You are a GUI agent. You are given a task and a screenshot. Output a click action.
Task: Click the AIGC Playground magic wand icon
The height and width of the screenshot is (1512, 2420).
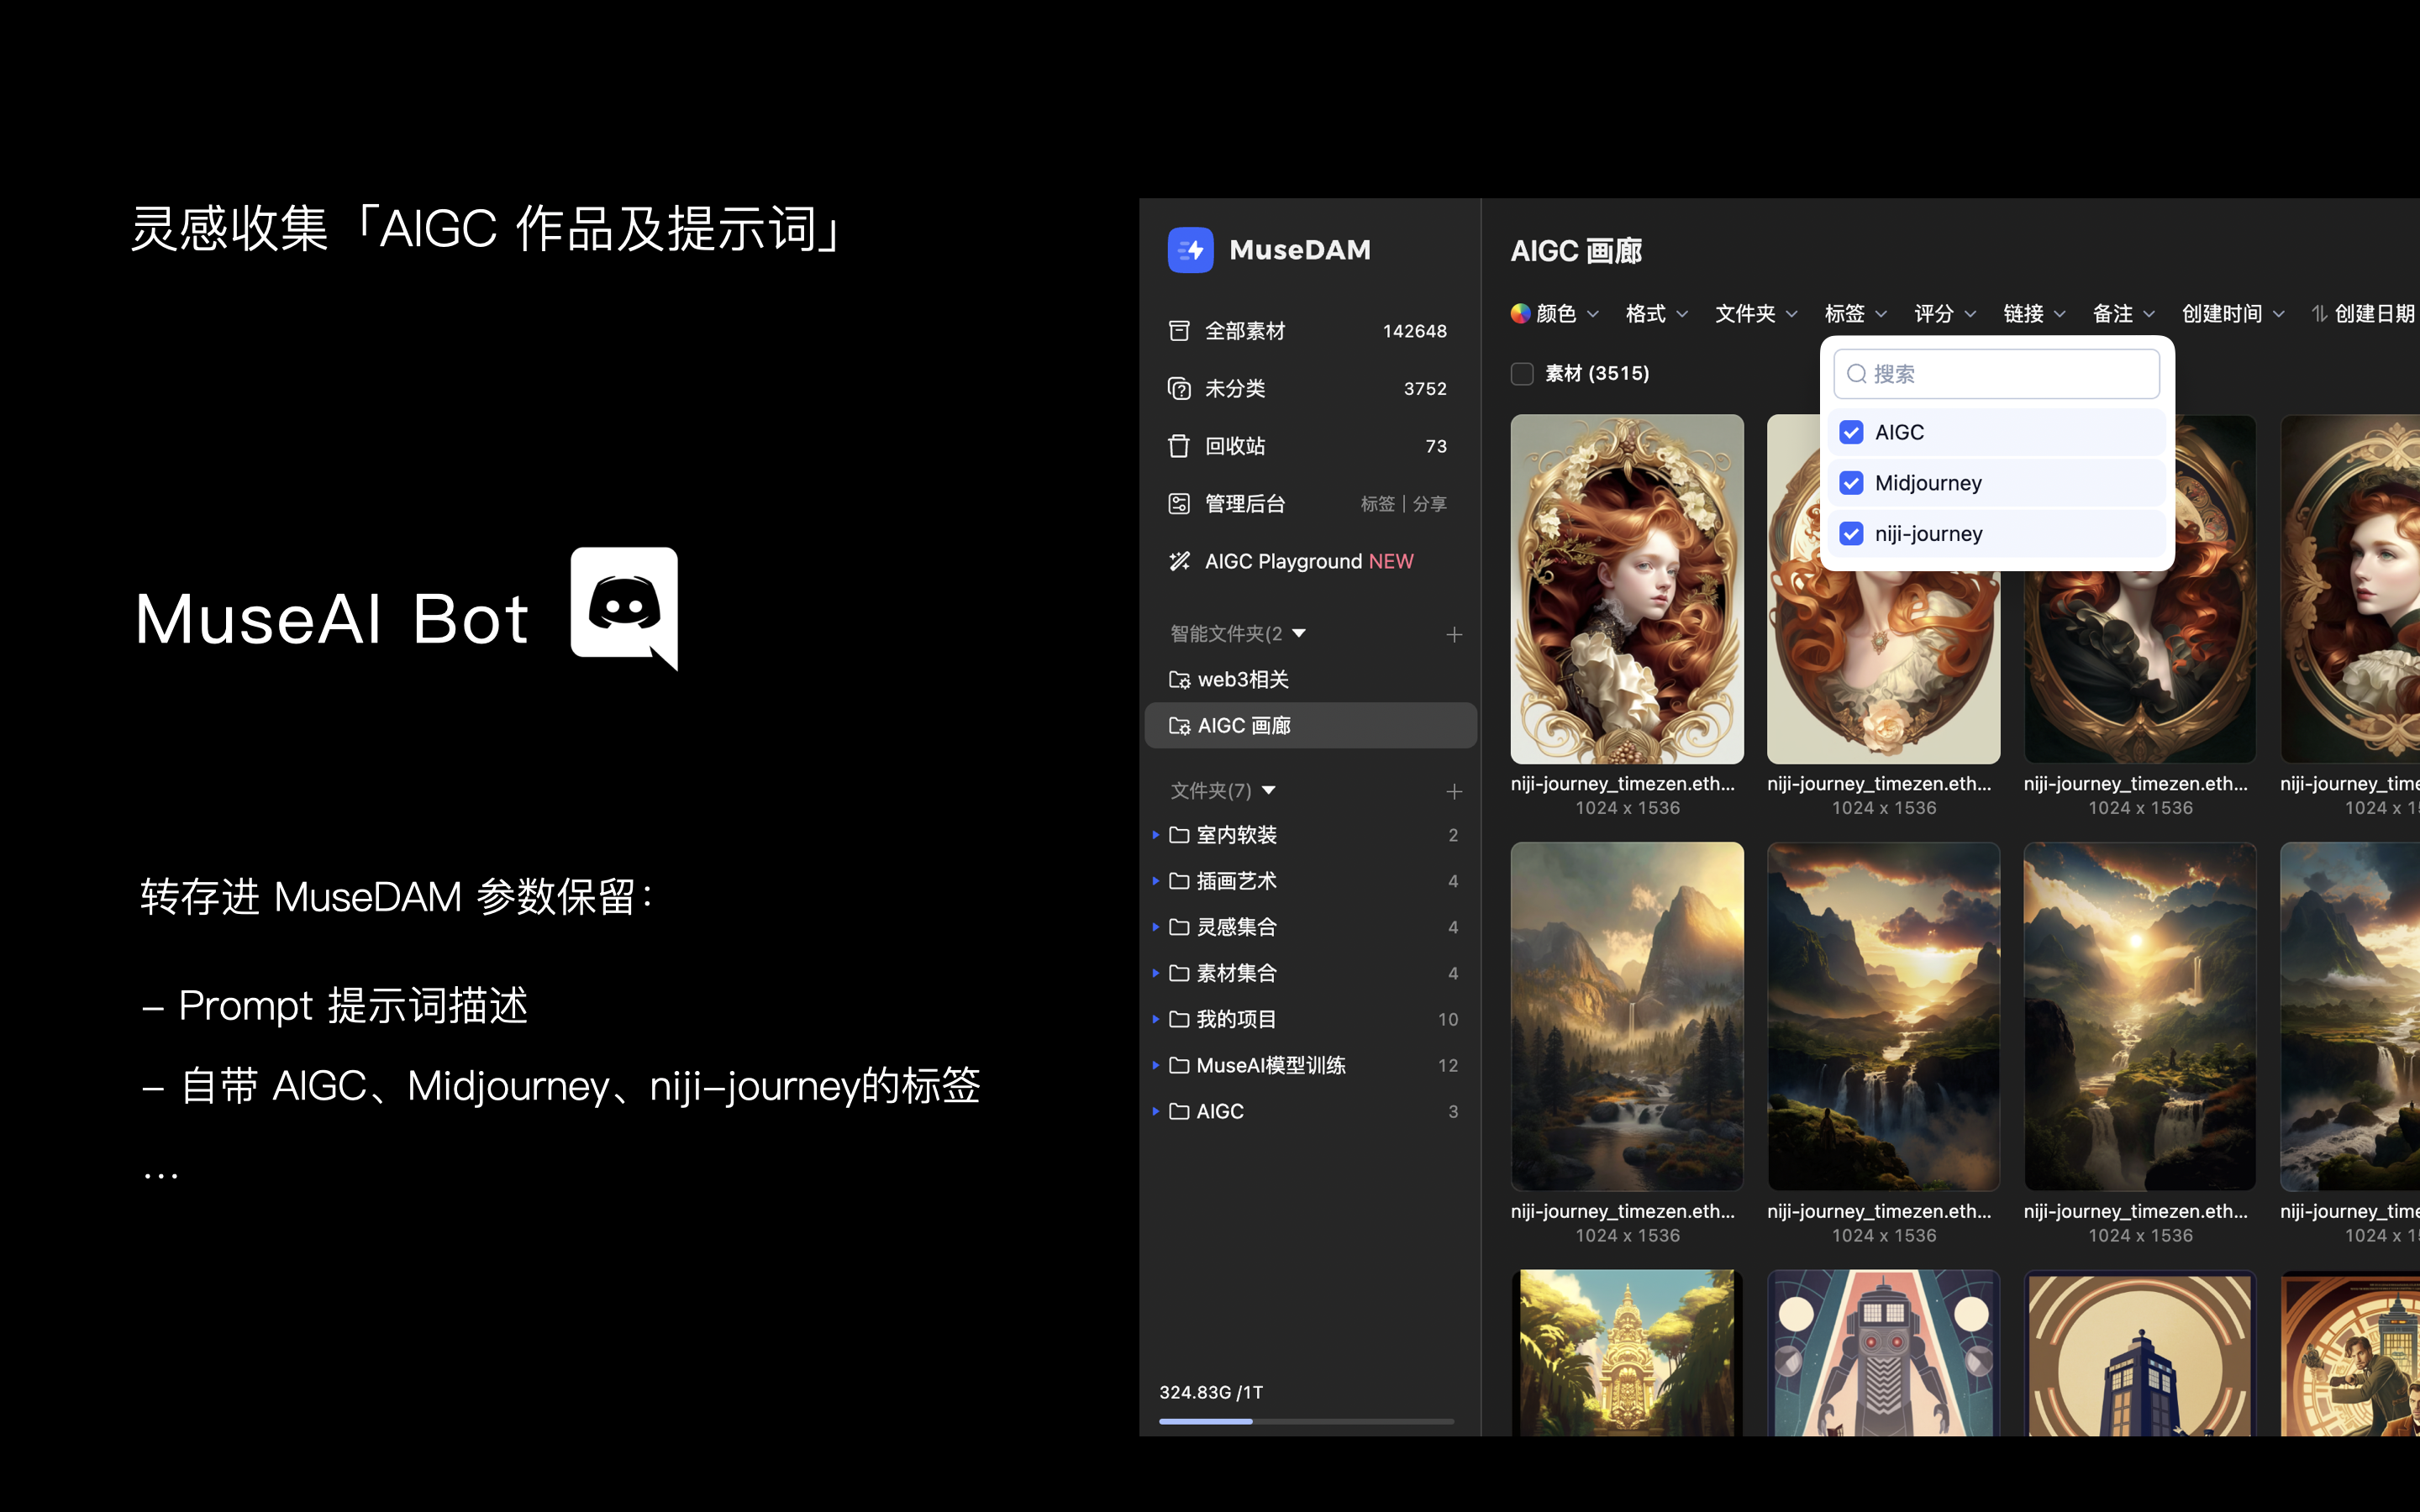[1179, 561]
